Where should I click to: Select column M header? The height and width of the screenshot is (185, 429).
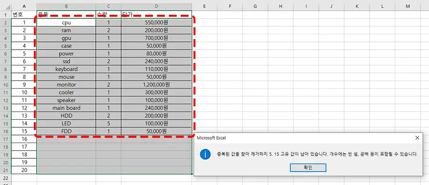(408, 6)
